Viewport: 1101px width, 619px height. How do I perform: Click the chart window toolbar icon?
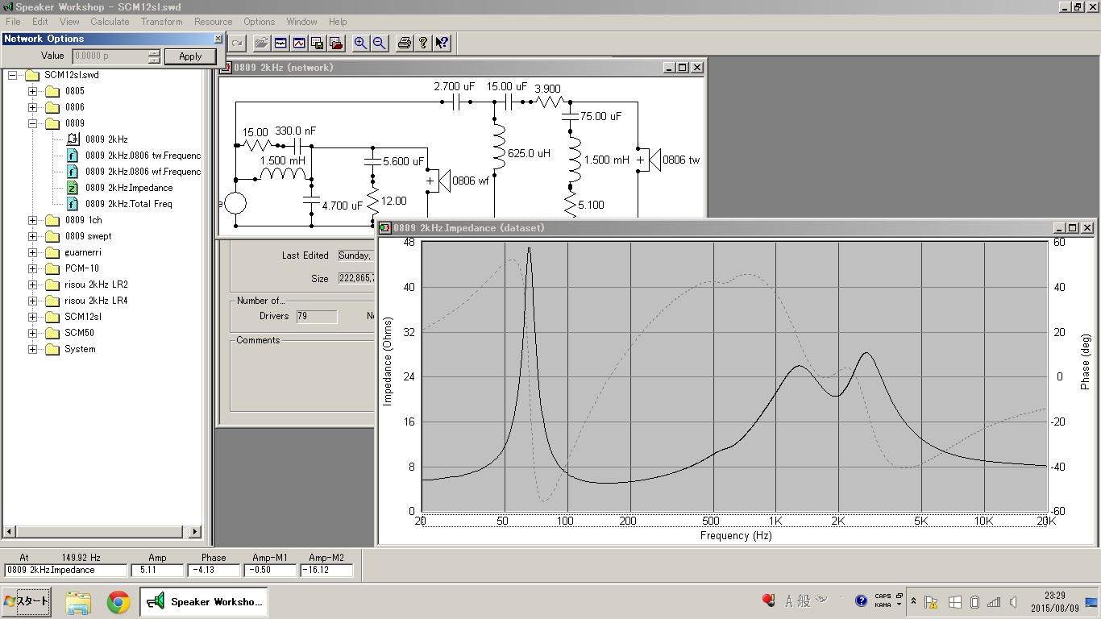299,44
